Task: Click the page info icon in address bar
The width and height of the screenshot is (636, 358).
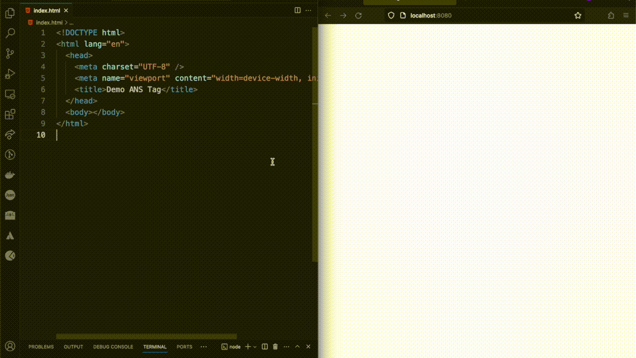Action: [403, 15]
